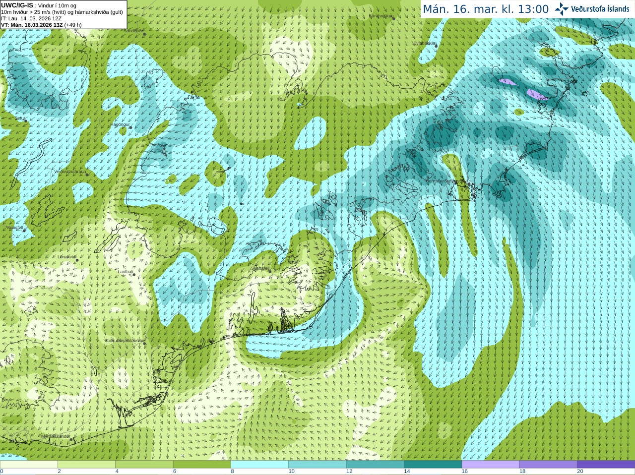635x475 pixels.
Task: Click the 'UWC/IG-IS' model title
Action: (x=17, y=5)
